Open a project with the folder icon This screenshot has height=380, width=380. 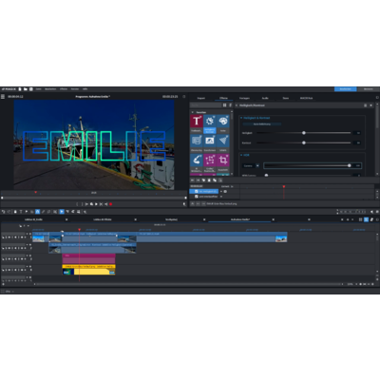[x=26, y=89]
